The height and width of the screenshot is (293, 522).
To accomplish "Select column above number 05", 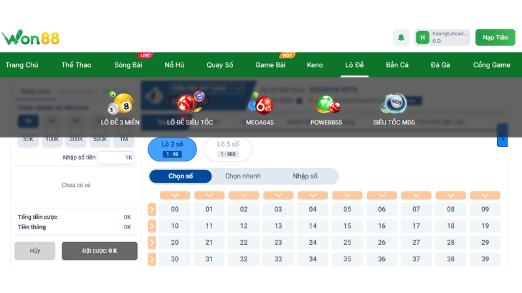I will [347, 195].
